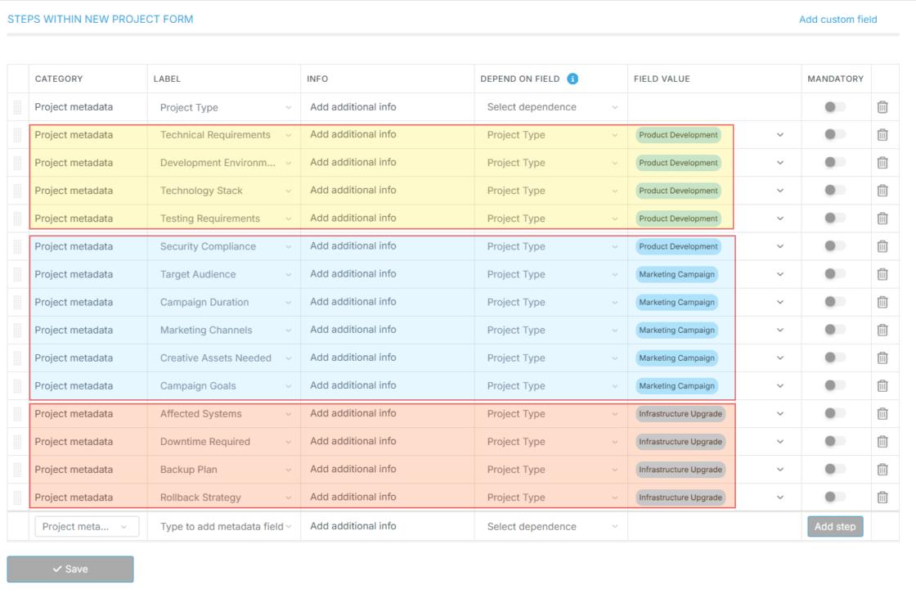916x594 pixels.
Task: Expand field value dropdown for Campaign Duration
Action: (x=779, y=303)
